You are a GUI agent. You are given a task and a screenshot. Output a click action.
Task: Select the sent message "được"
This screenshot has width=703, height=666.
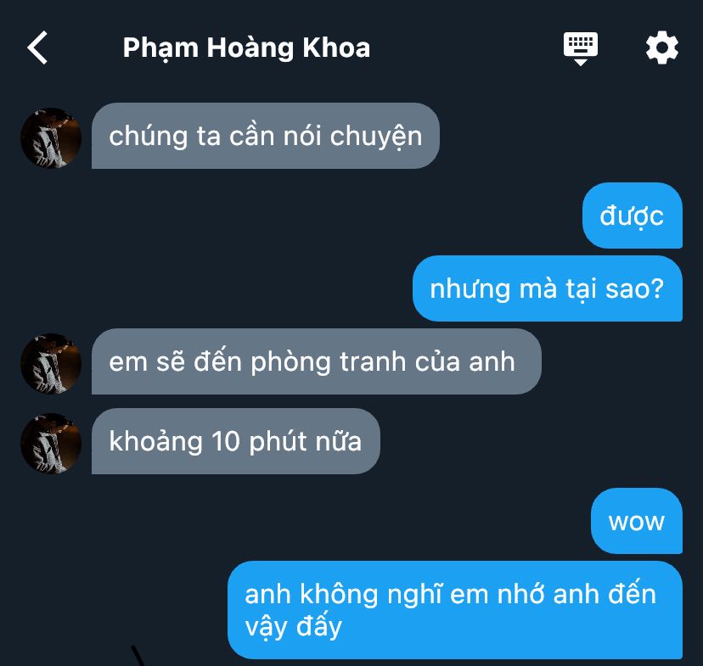(x=633, y=215)
